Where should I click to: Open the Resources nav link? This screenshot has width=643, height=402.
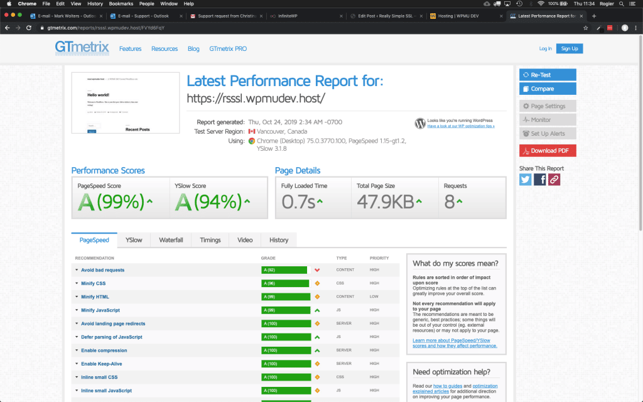click(x=165, y=48)
